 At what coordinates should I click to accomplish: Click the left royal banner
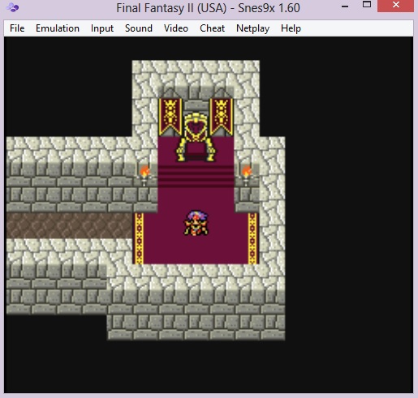pos(170,117)
